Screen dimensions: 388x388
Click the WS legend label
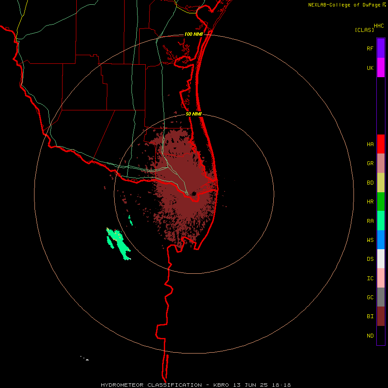370,240
